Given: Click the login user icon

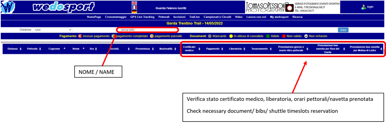Looking at the screenshot, I should (x=363, y=7).
